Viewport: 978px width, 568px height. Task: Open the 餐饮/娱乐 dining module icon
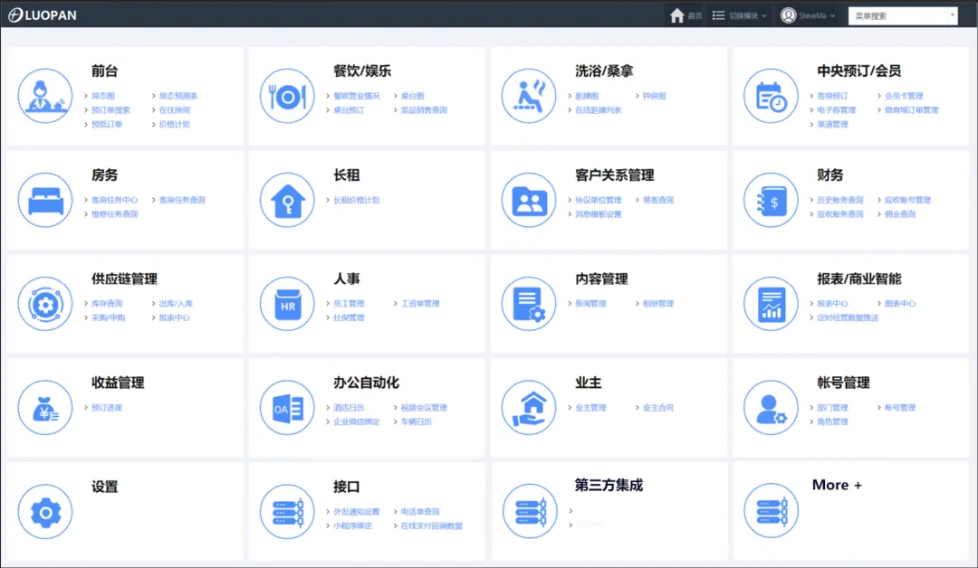[287, 95]
